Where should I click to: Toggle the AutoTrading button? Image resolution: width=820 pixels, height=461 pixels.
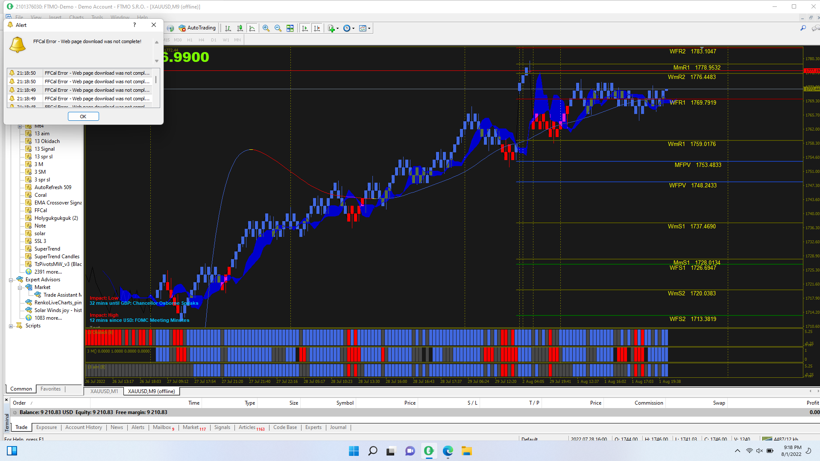[x=197, y=28]
